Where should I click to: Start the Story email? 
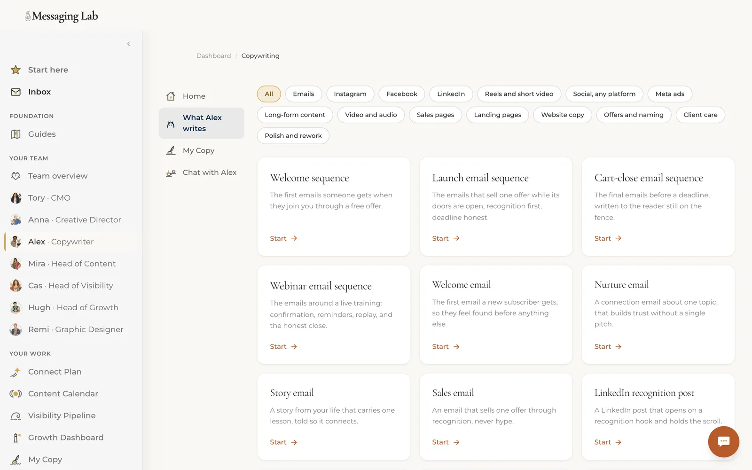[x=283, y=442]
